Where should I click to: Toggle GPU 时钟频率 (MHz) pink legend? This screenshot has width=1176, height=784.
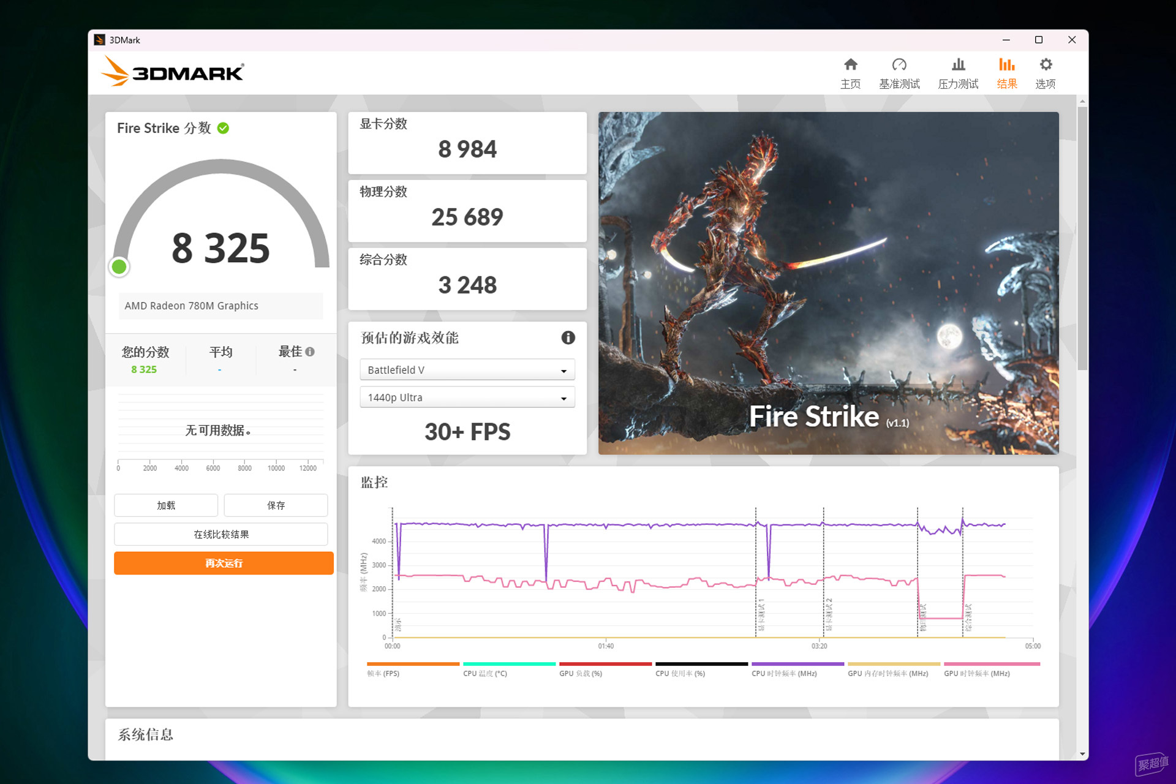coord(992,669)
